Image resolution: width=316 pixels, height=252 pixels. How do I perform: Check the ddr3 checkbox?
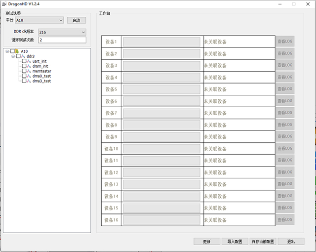tap(18, 56)
